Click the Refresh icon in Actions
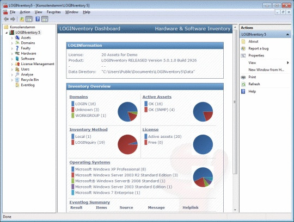294x222 pixels. [x=243, y=84]
